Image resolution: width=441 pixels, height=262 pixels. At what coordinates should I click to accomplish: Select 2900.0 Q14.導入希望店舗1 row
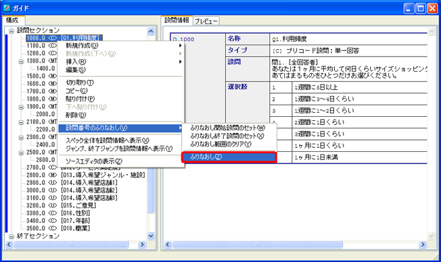click(72, 182)
